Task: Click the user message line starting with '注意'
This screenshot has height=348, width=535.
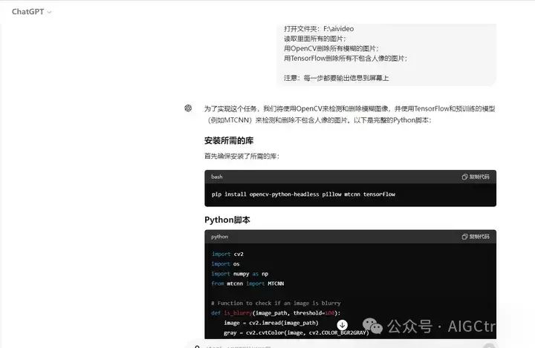Action: pos(337,78)
